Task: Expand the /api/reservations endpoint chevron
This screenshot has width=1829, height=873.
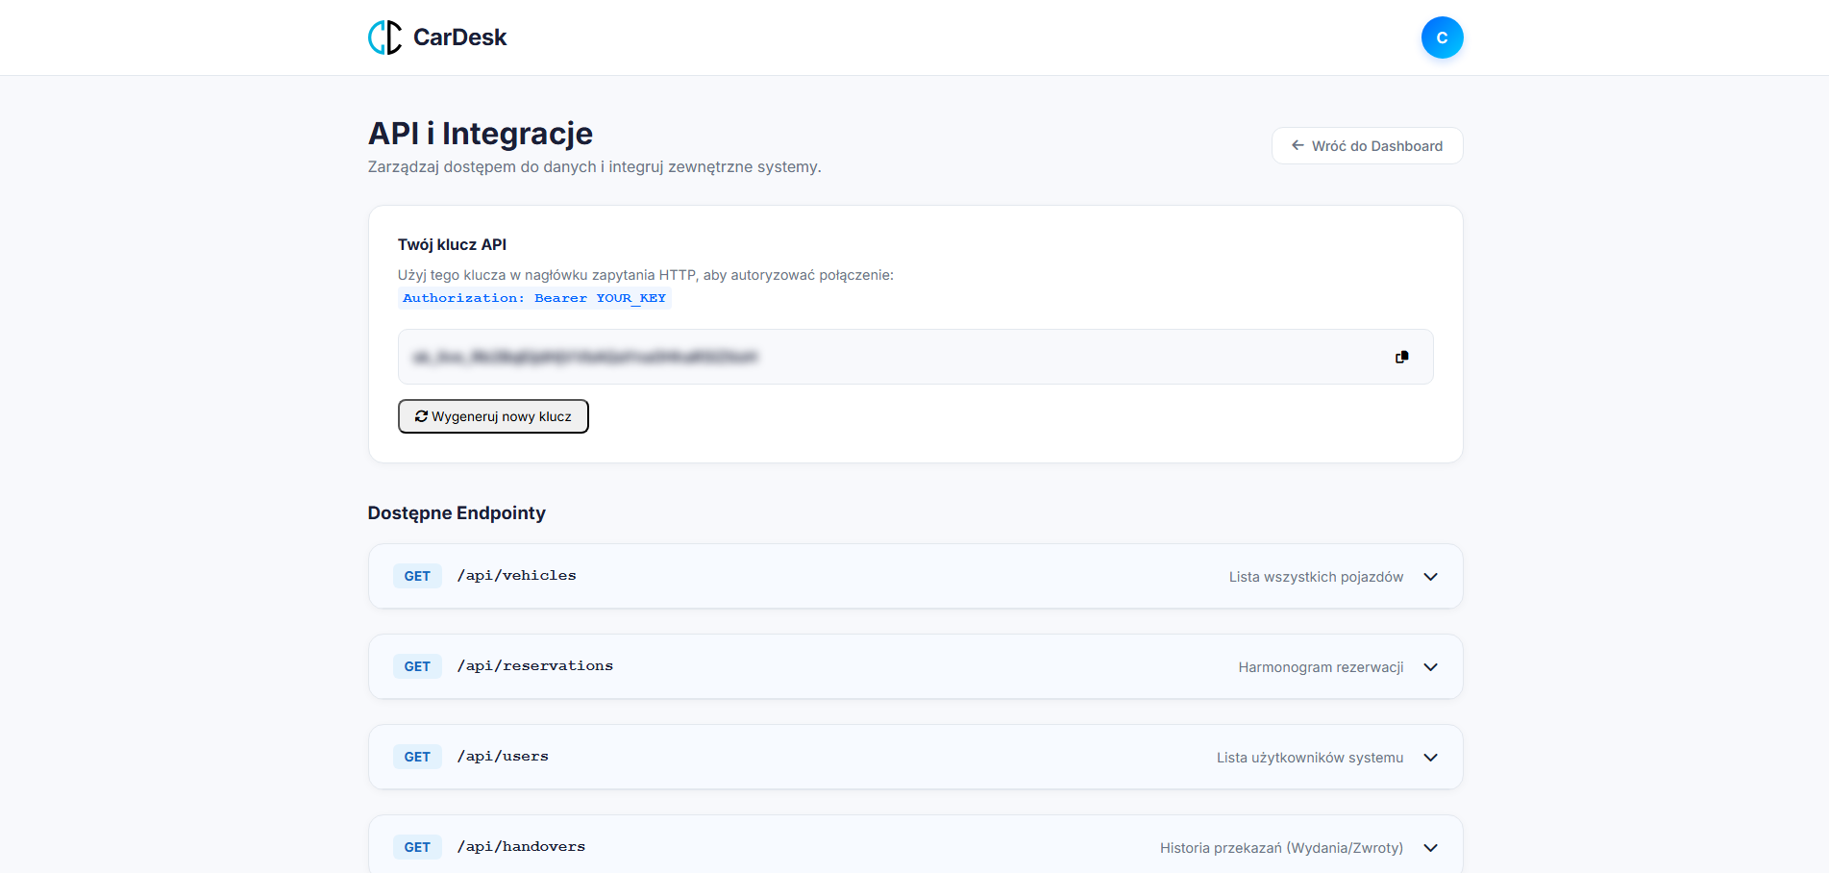Action: 1430,667
